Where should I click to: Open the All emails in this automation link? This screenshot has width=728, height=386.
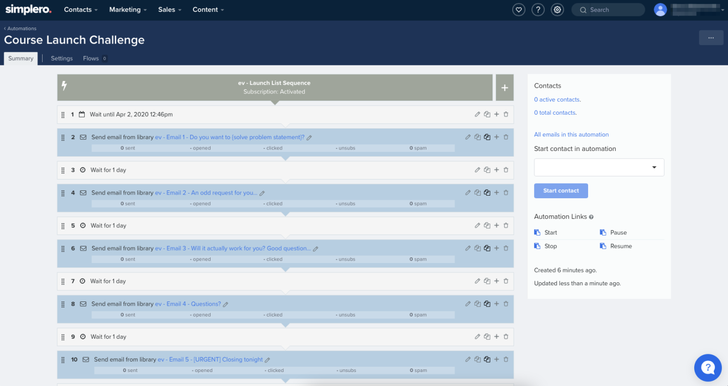[571, 134]
